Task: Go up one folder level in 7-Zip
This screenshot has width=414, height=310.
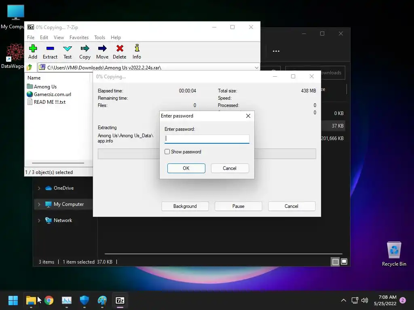Action: point(30,67)
